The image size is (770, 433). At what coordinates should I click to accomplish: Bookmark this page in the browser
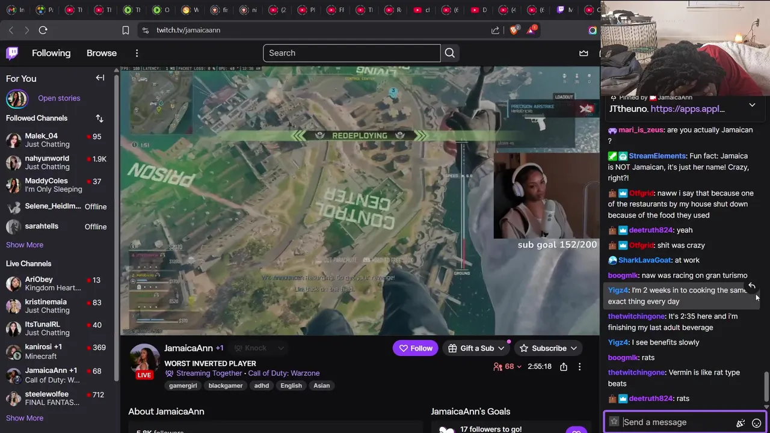[125, 30]
